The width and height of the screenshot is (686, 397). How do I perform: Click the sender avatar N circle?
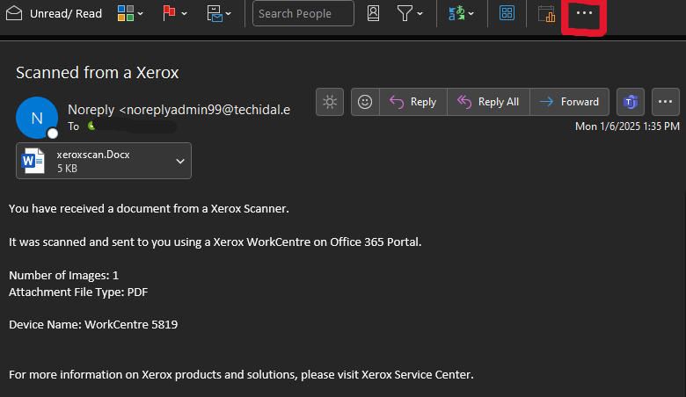(x=37, y=118)
